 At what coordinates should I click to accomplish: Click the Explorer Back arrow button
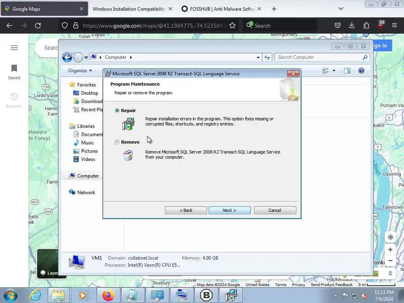tap(67, 57)
